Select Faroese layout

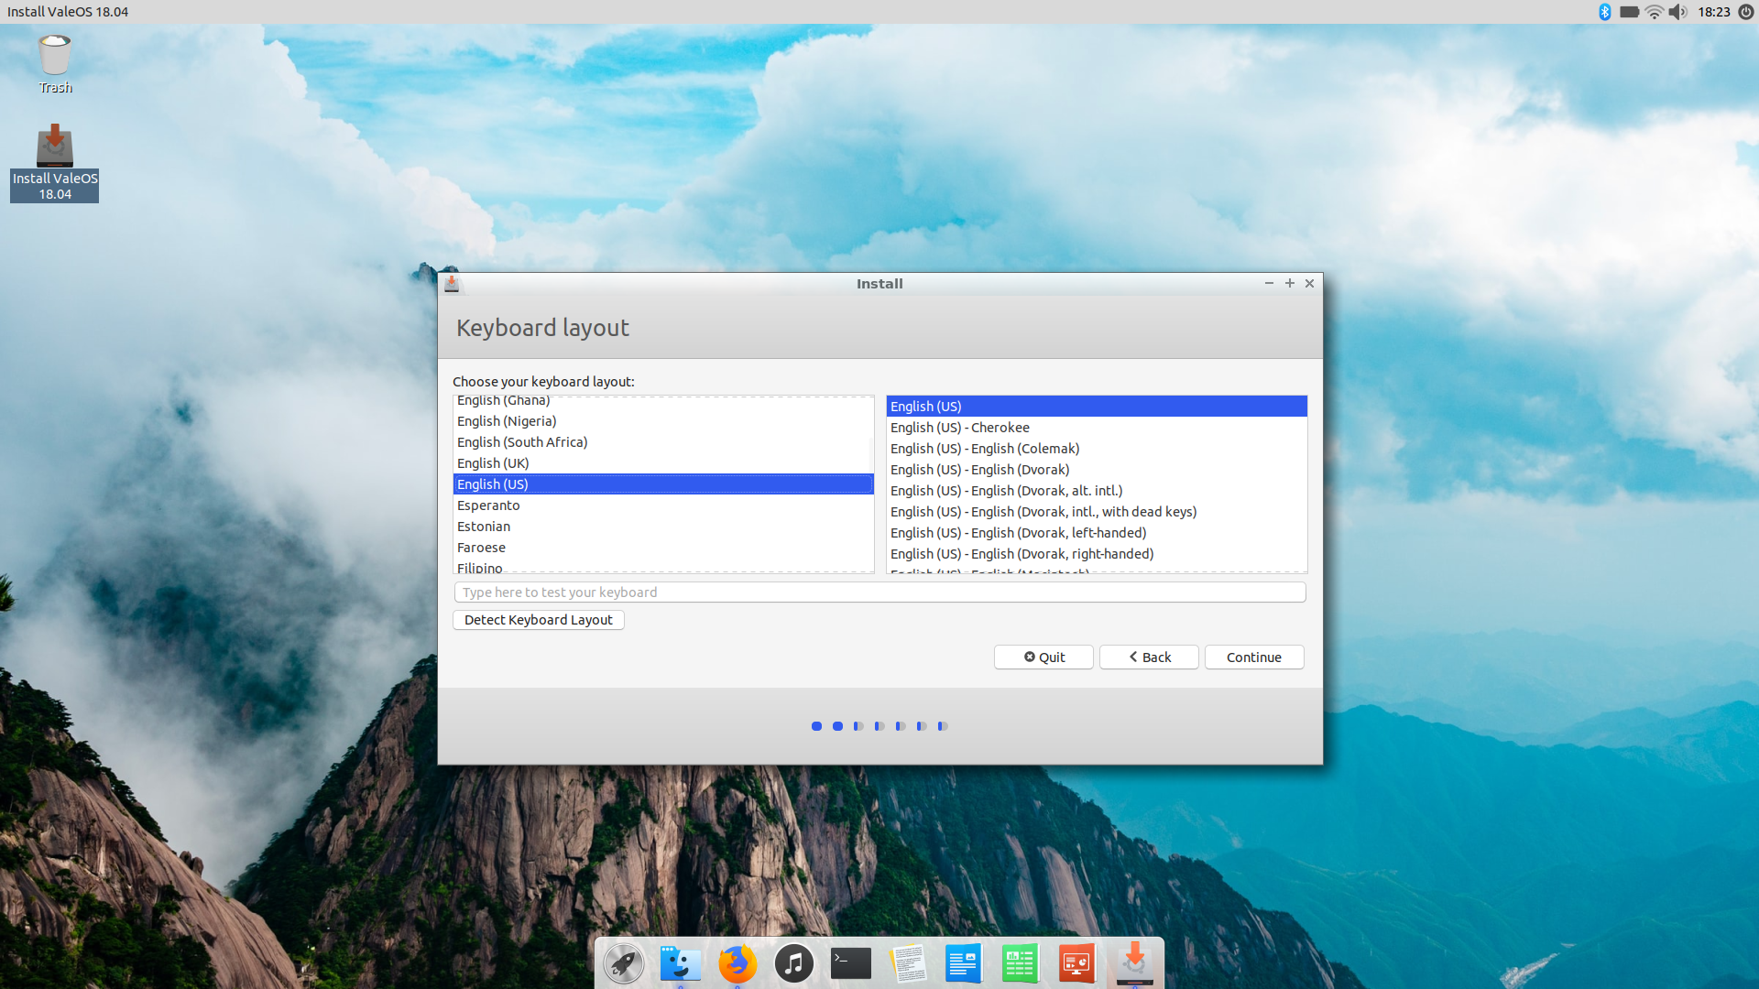coord(661,548)
